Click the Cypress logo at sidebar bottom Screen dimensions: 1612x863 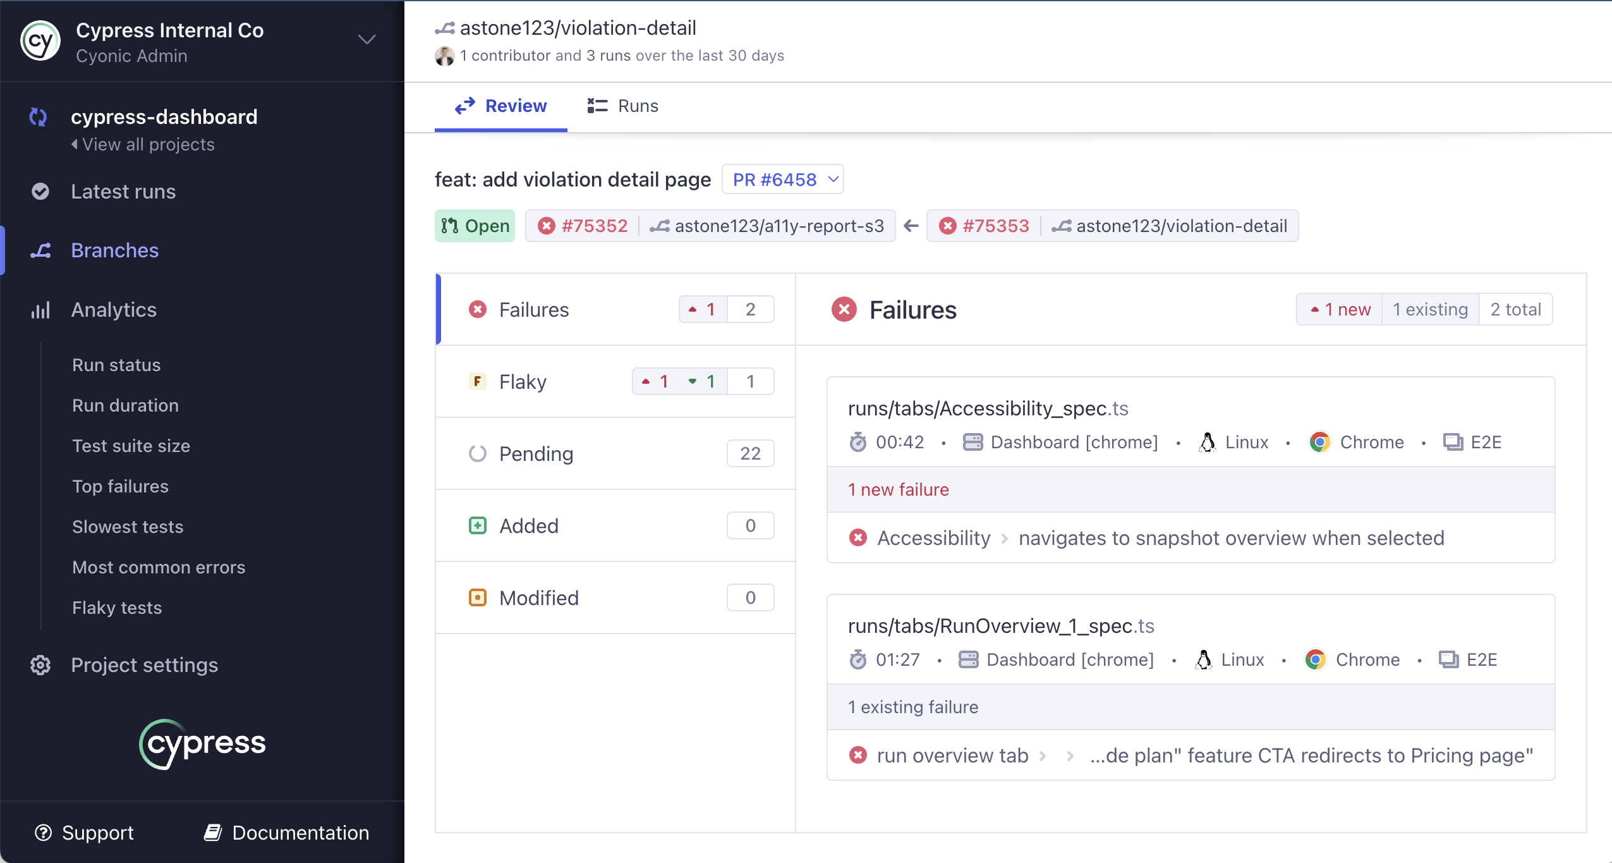pos(202,744)
